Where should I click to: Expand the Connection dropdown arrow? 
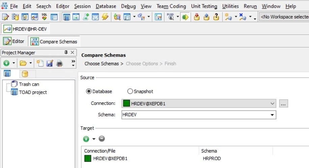tap(272, 104)
